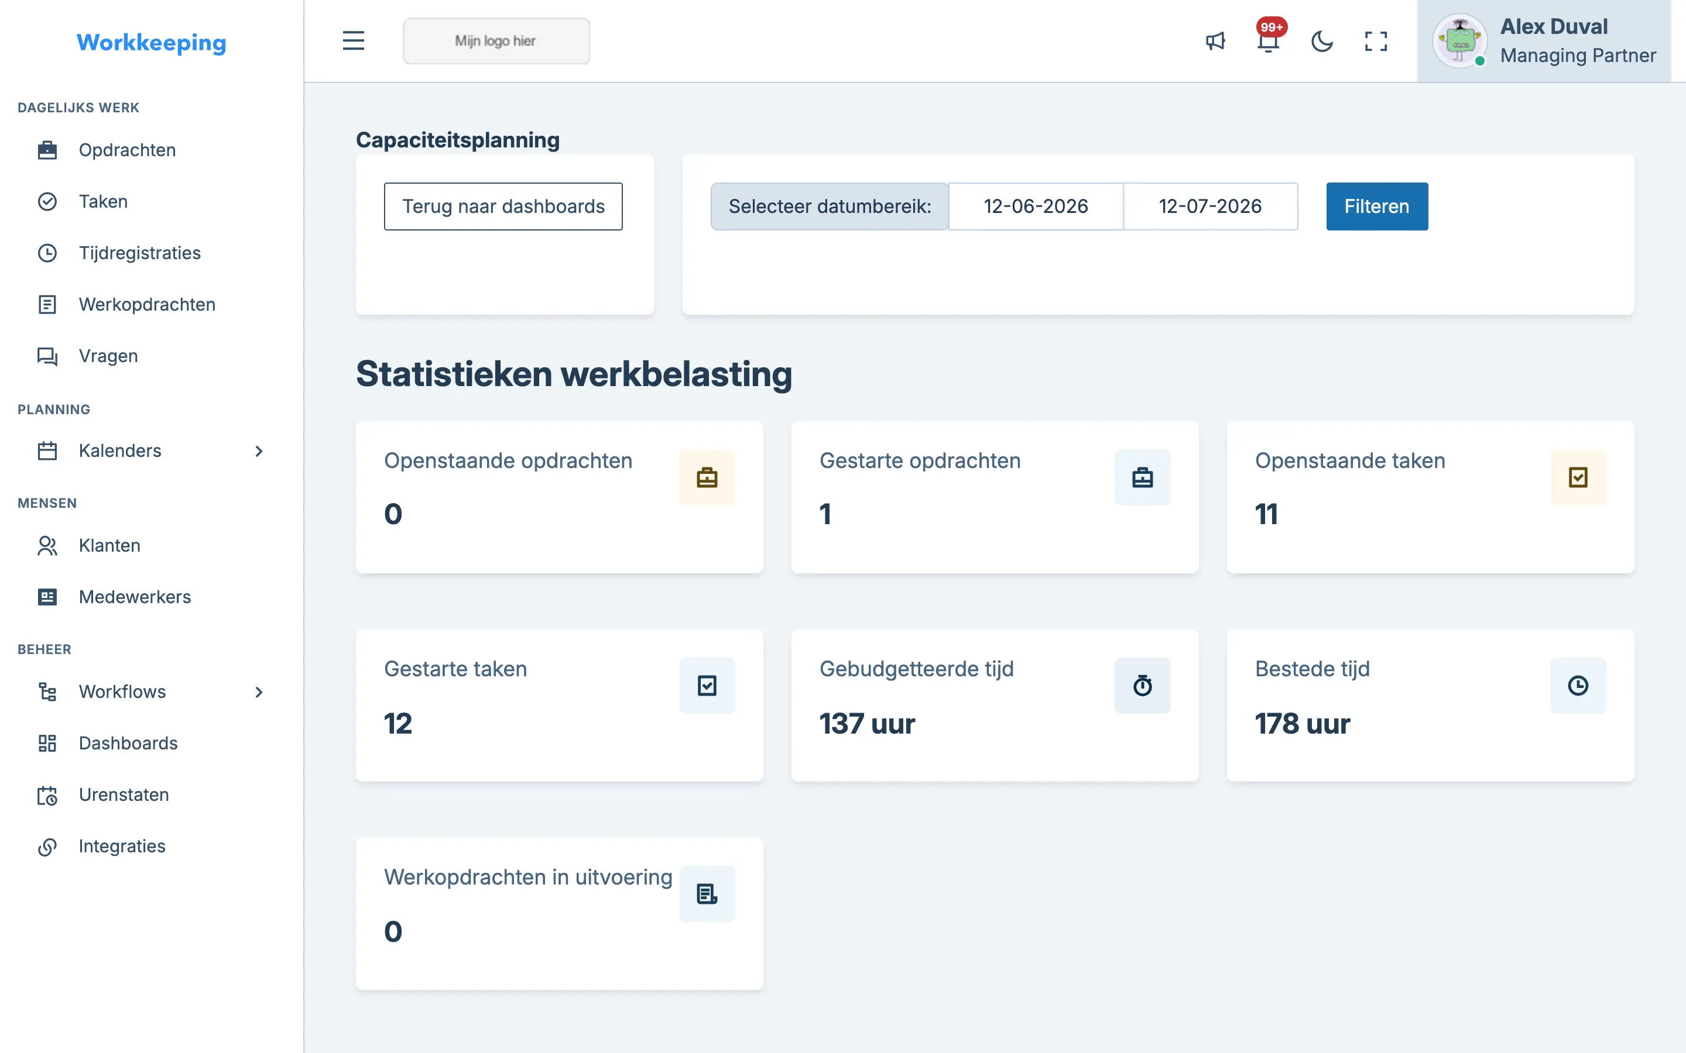Select start date field 12-06-2026
Screen dimensions: 1686x1053
pos(1035,206)
